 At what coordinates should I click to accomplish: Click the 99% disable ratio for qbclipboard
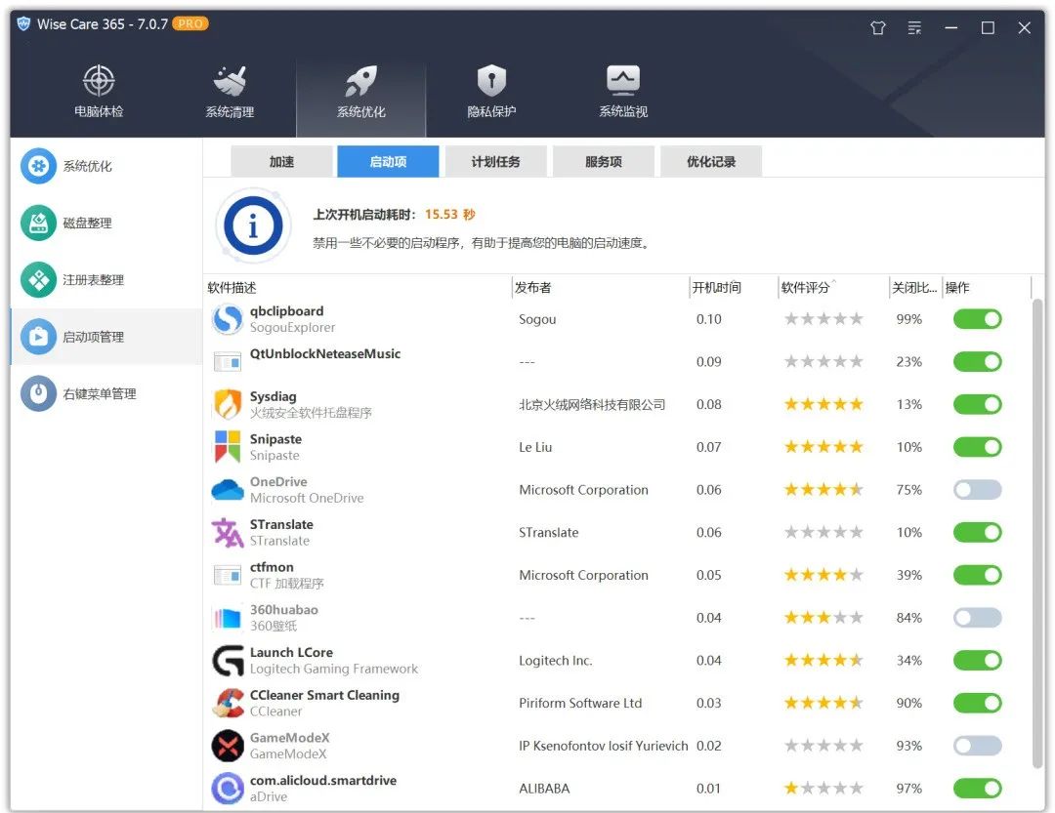pyautogui.click(x=909, y=319)
